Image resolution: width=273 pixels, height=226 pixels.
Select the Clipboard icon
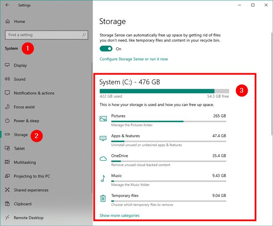tap(7, 204)
